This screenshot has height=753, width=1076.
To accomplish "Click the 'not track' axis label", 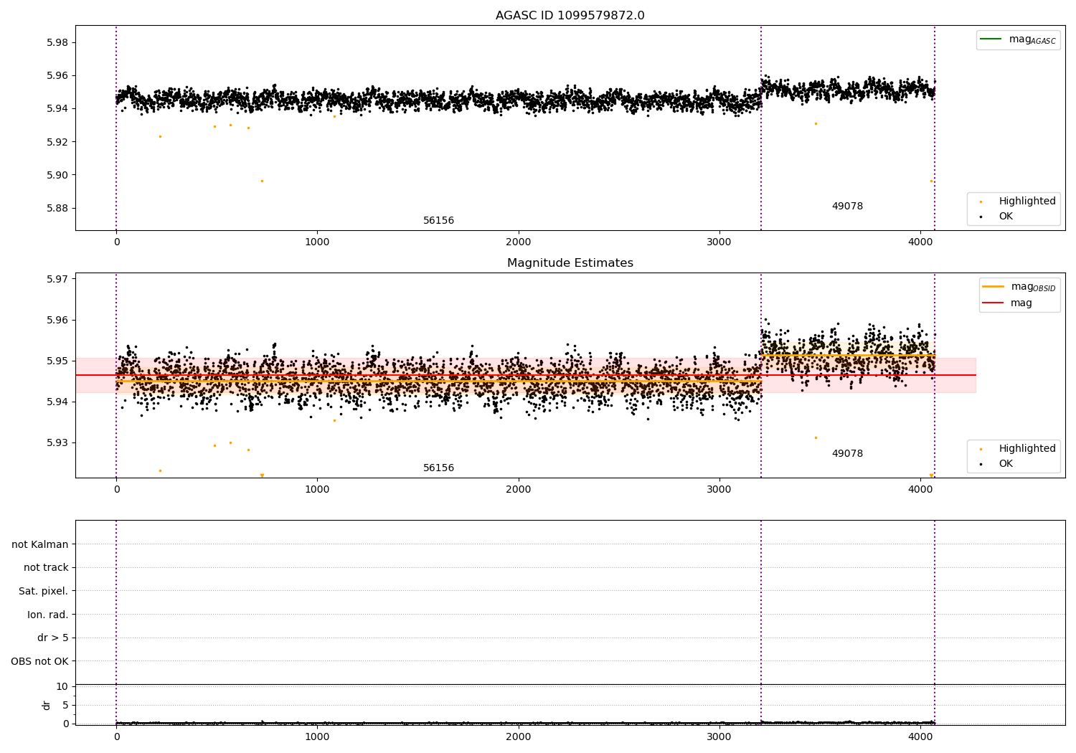I will coord(46,568).
